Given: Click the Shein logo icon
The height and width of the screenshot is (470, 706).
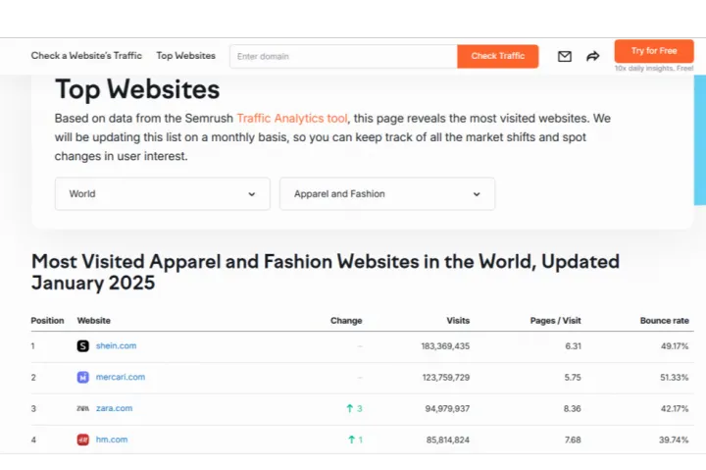Looking at the screenshot, I should 82,346.
